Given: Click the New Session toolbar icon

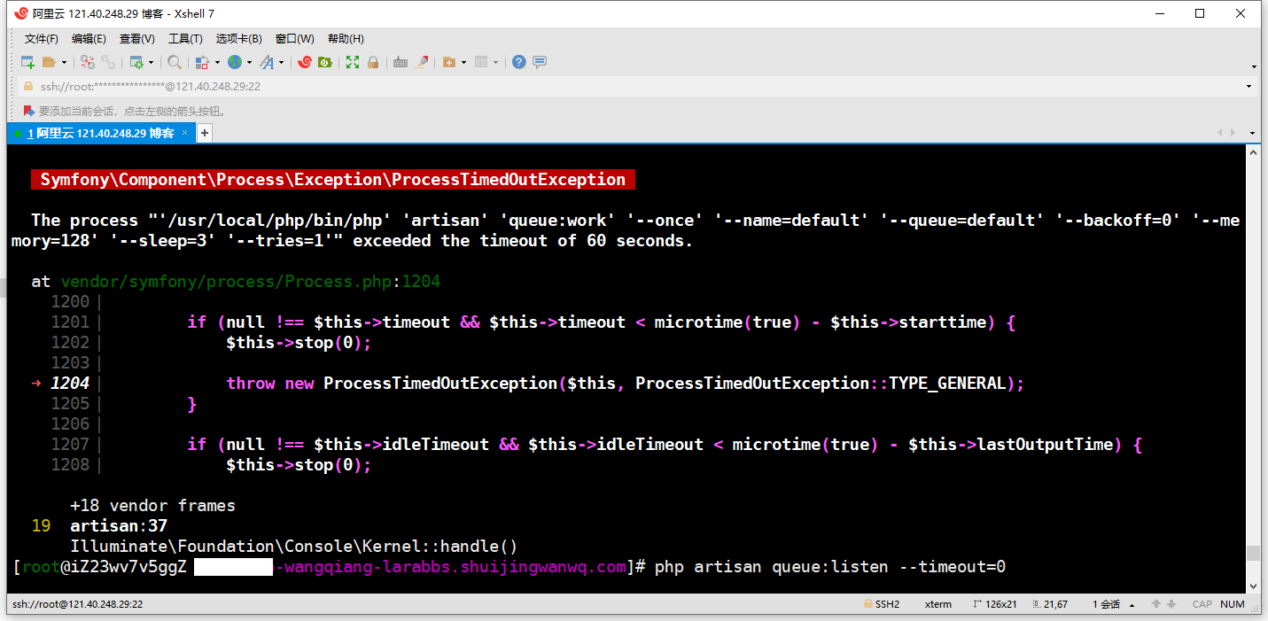Looking at the screenshot, I should (x=27, y=62).
